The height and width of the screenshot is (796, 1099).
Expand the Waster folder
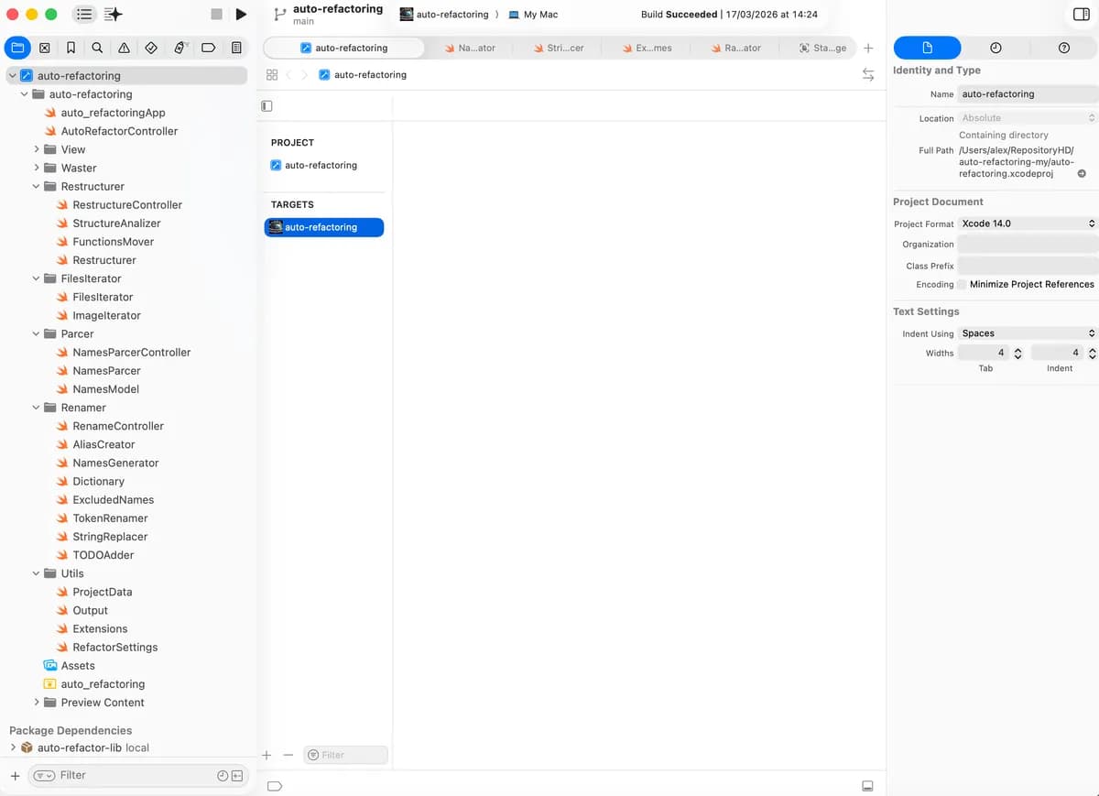[37, 168]
